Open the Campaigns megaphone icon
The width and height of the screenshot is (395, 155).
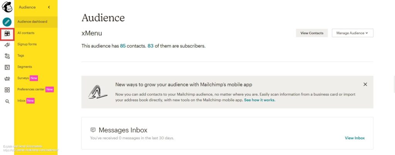(7, 45)
